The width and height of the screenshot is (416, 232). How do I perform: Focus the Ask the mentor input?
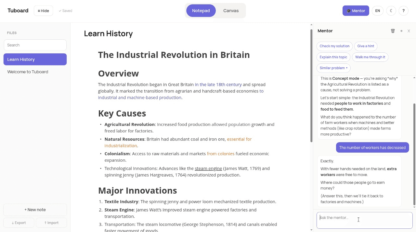[x=364, y=221]
